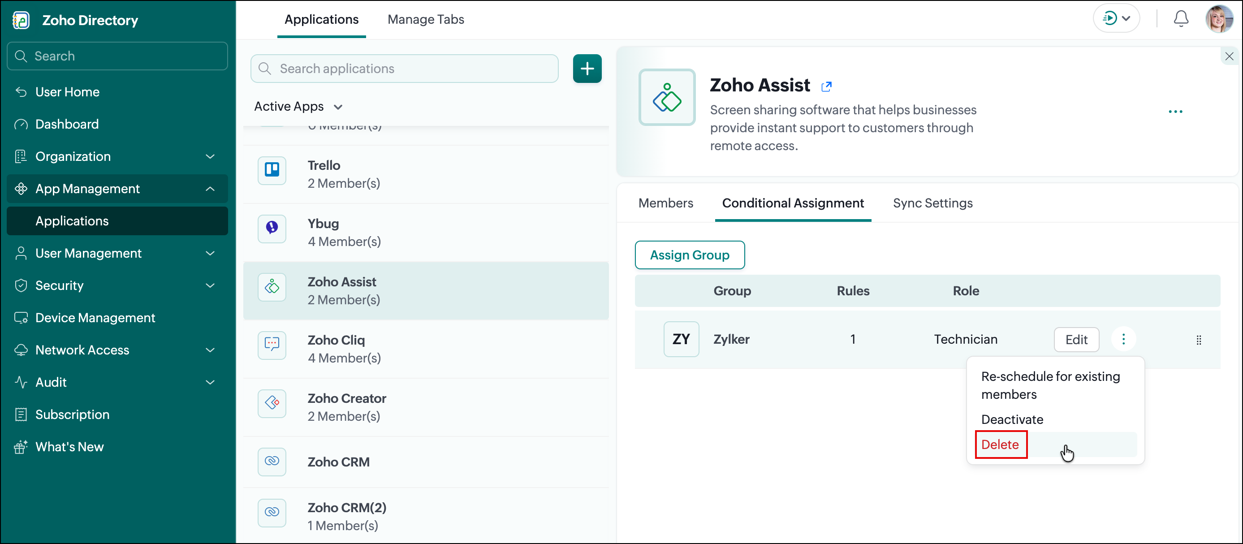
Task: Click the Technician role cell
Action: coord(966,339)
